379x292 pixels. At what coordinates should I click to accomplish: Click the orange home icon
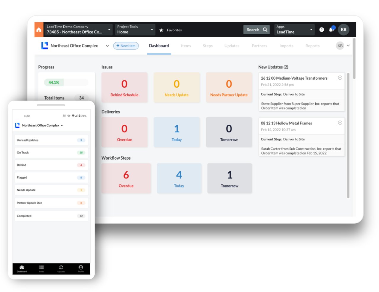tap(39, 30)
